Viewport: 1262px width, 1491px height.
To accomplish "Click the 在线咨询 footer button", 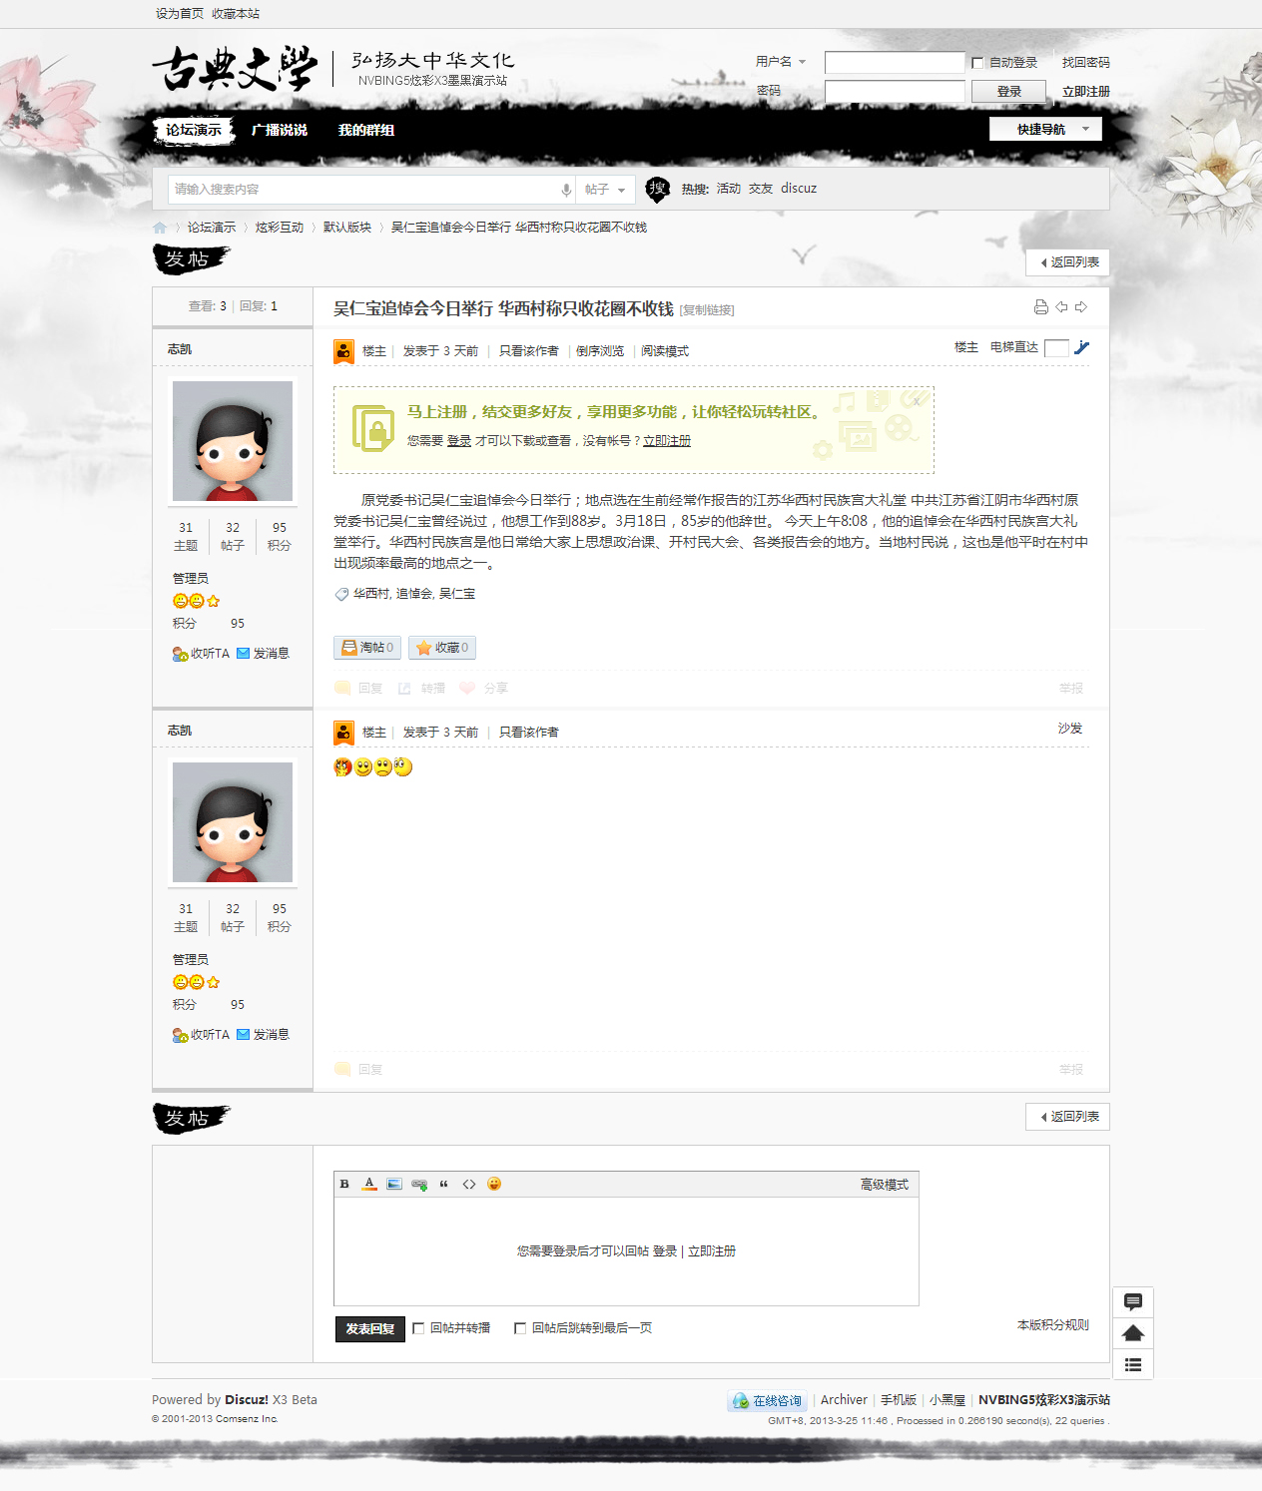I will (768, 1401).
